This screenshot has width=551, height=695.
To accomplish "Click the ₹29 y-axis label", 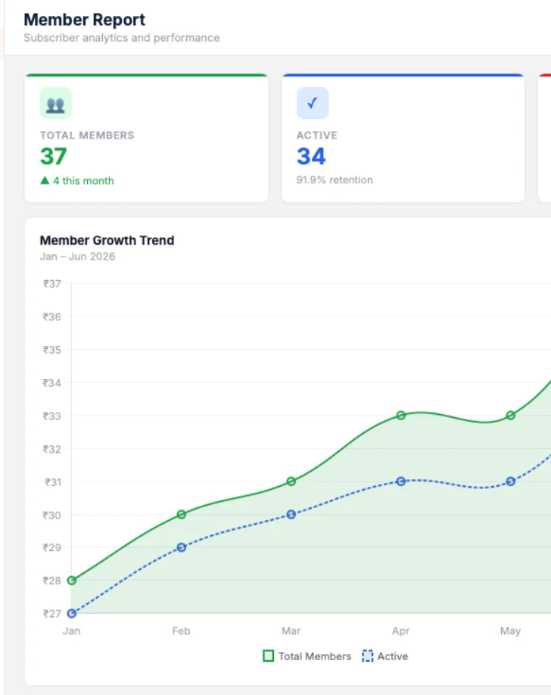I will click(x=52, y=547).
